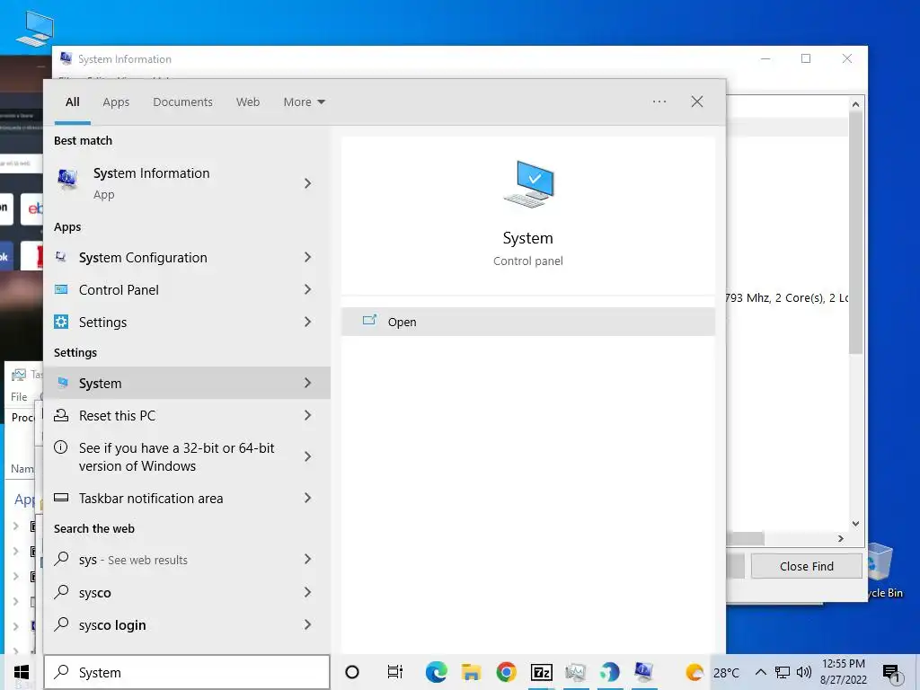Screen dimensions: 920x690
Task: Close the search results panel
Action: point(697,102)
